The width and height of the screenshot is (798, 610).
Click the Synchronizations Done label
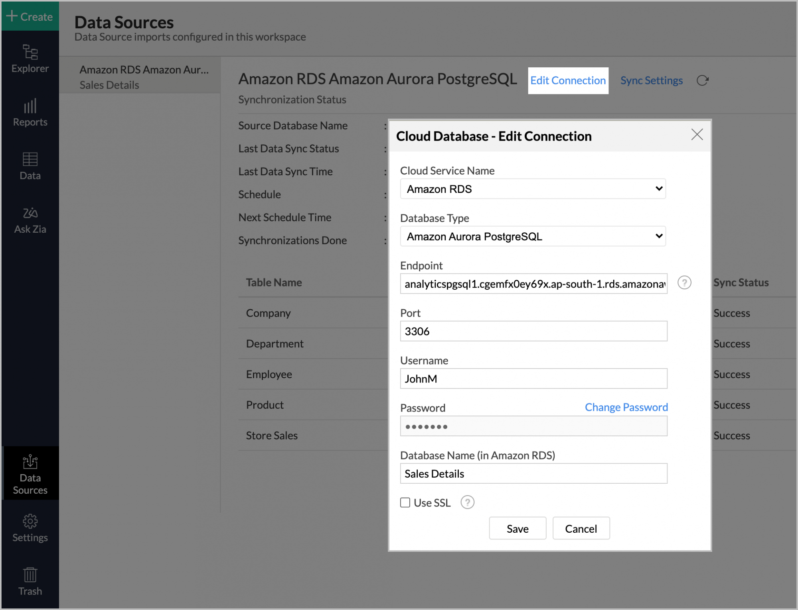point(292,241)
